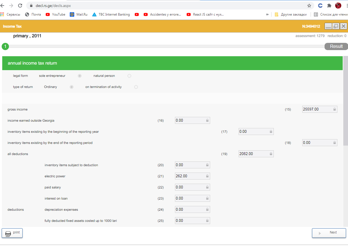This screenshot has width=348, height=248.
Task: Reload the page with the refresh icon
Action: tap(20, 6)
